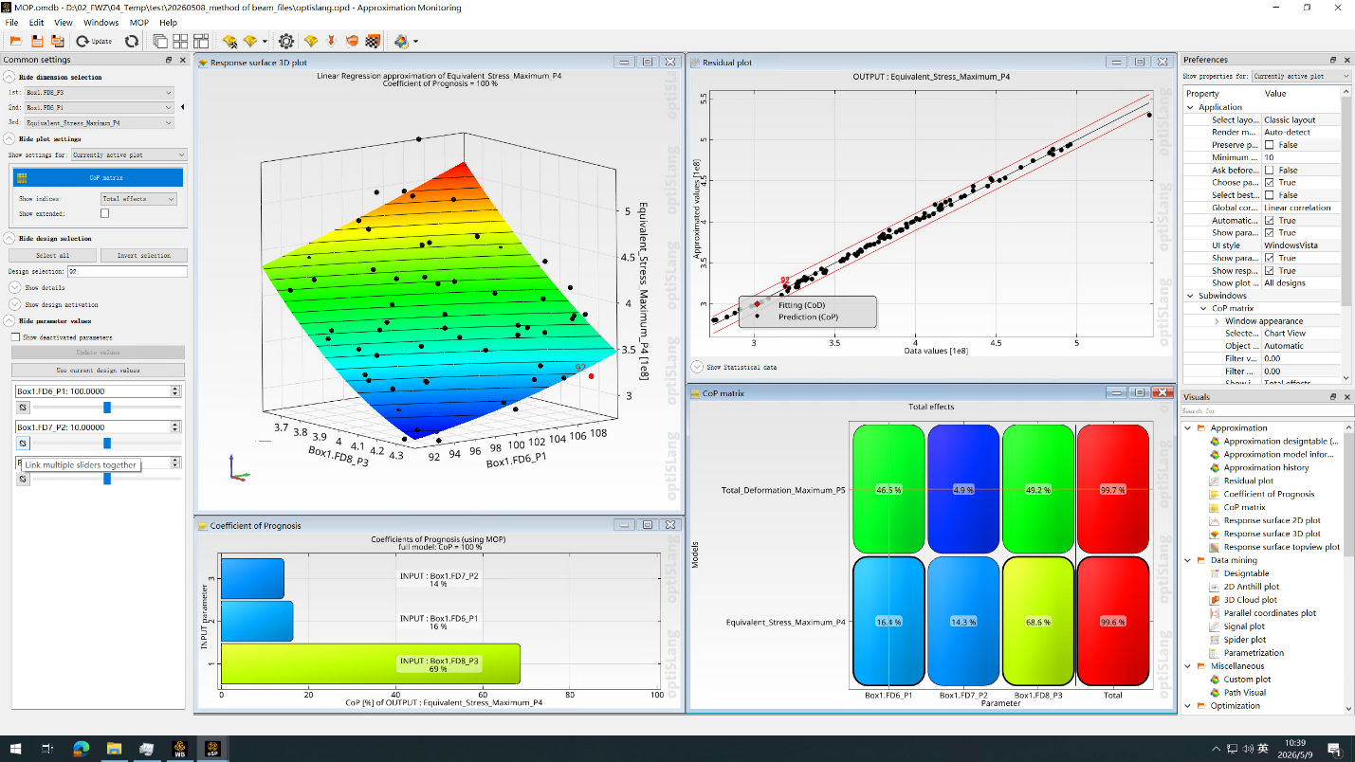The height and width of the screenshot is (762, 1355).
Task: Click the Box1.FD7_P2 slider handle
Action: click(107, 443)
